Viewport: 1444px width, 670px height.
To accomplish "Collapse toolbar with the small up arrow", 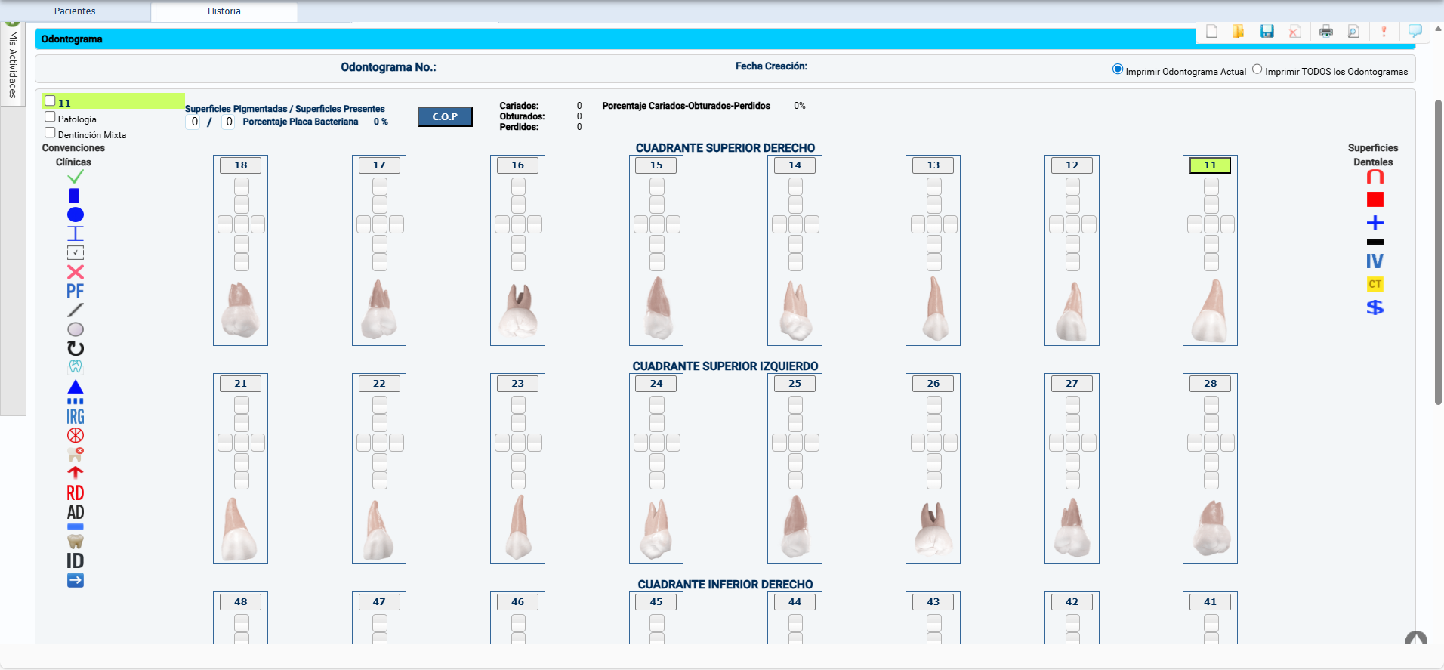I will pos(1438,28).
